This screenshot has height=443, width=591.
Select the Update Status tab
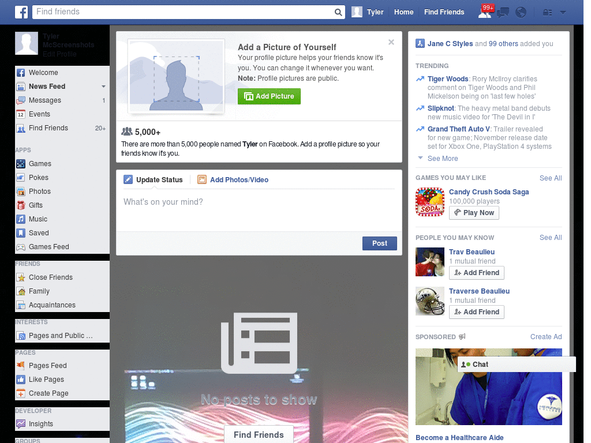[x=153, y=180]
